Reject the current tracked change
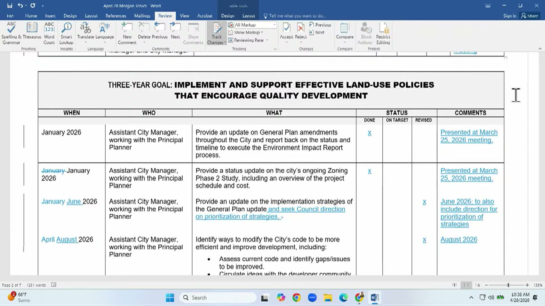The image size is (545, 306). (301, 31)
